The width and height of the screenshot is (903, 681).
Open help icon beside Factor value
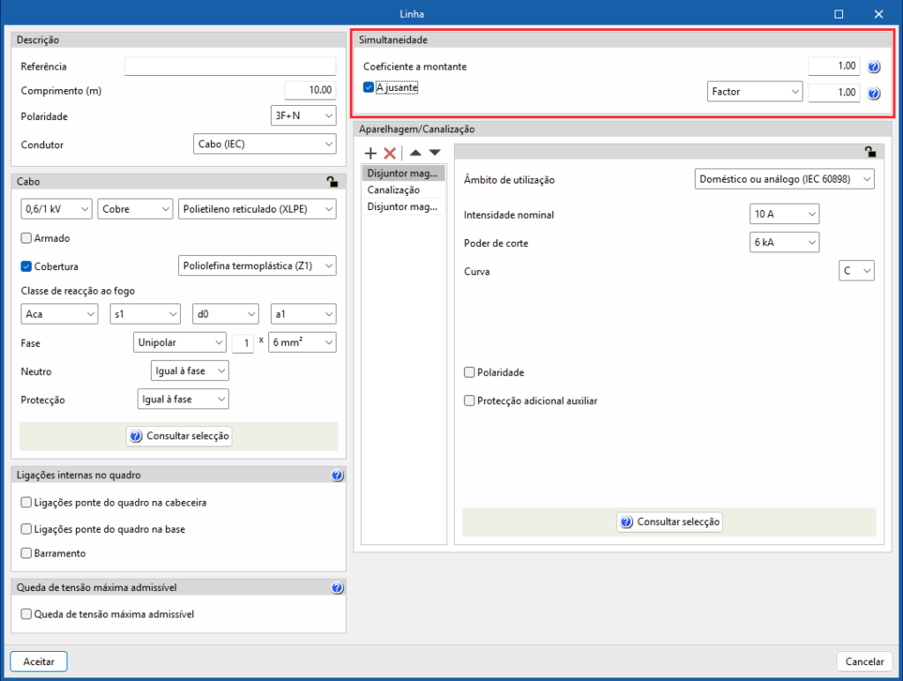[x=874, y=94]
